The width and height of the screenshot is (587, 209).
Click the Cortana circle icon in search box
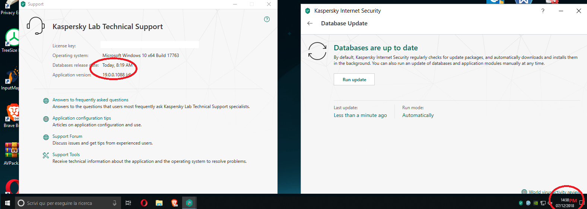pos(21,203)
